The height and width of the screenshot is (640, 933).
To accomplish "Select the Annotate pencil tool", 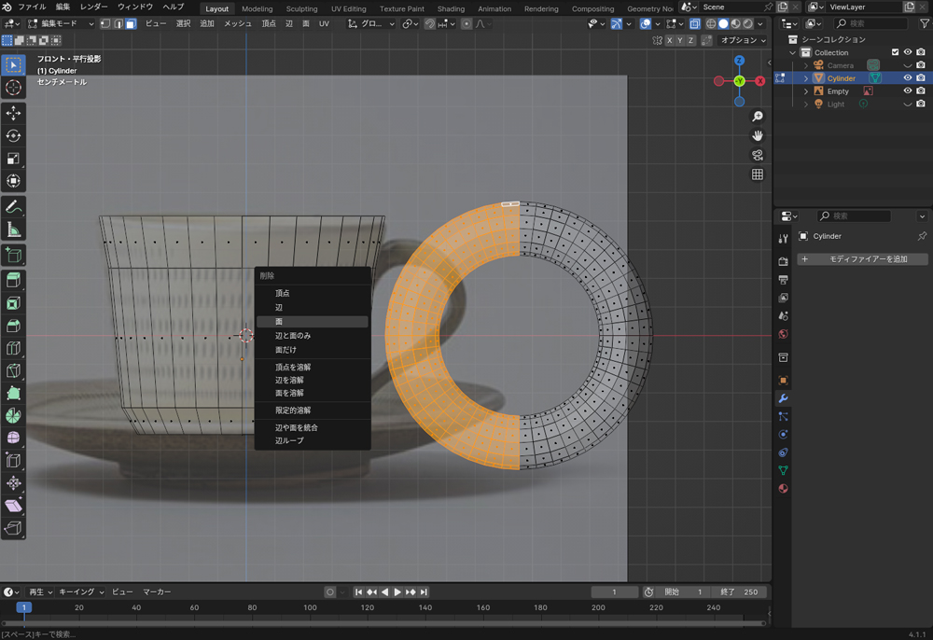I will (14, 207).
